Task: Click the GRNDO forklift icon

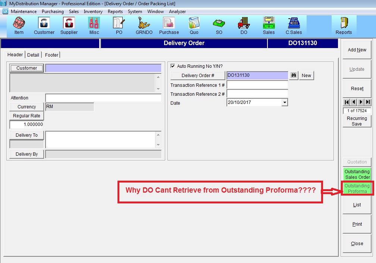Action: tap(144, 25)
